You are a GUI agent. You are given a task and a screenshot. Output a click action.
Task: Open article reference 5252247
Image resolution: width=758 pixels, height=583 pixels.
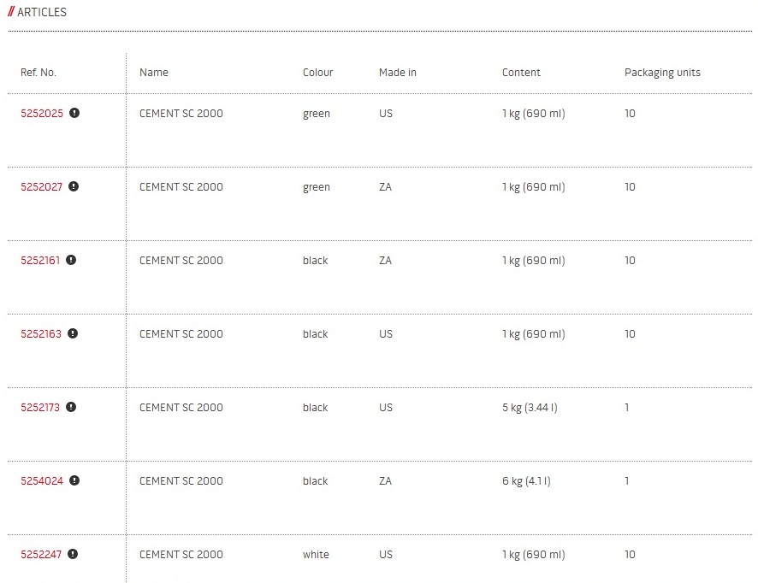click(x=41, y=555)
